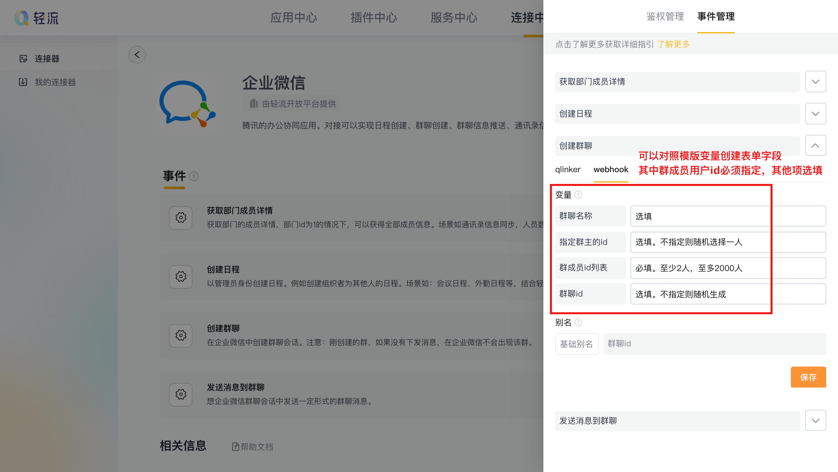The height and width of the screenshot is (472, 838).
Task: Click gear icon for 发送消息到群聊 event
Action: [x=181, y=394]
